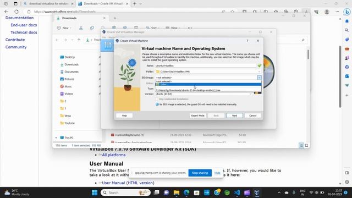Switch to Expert Mode
Image resolution: width=352 pixels, height=198 pixels.
pyautogui.click(x=198, y=116)
